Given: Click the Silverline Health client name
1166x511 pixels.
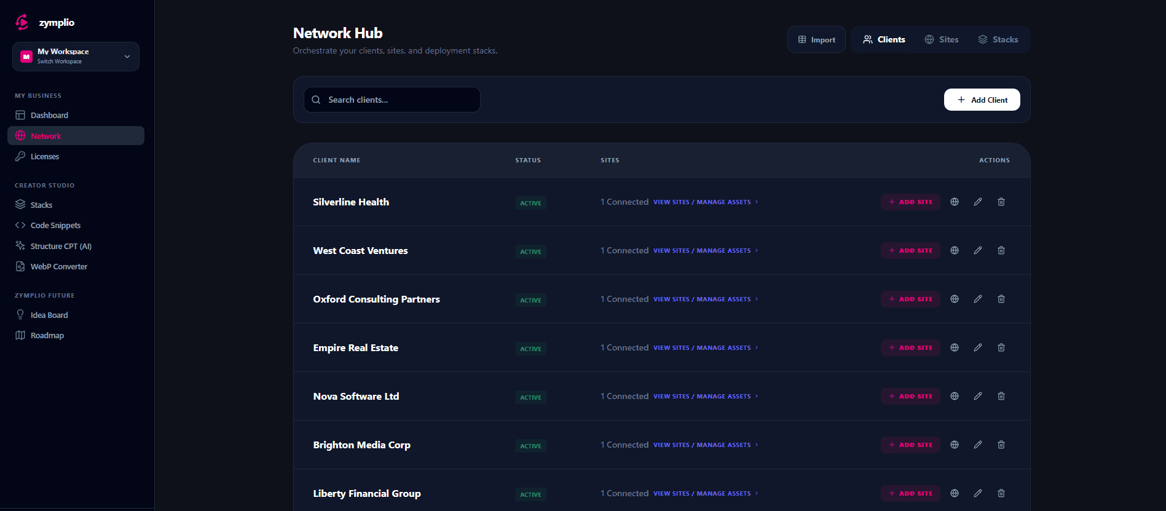Looking at the screenshot, I should (x=351, y=202).
